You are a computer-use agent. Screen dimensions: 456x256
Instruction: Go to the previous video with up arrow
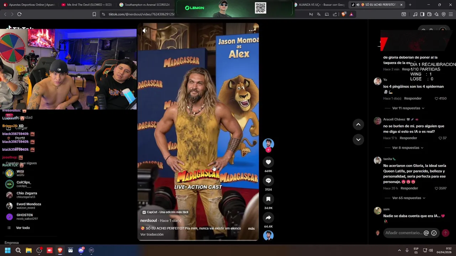(x=358, y=124)
